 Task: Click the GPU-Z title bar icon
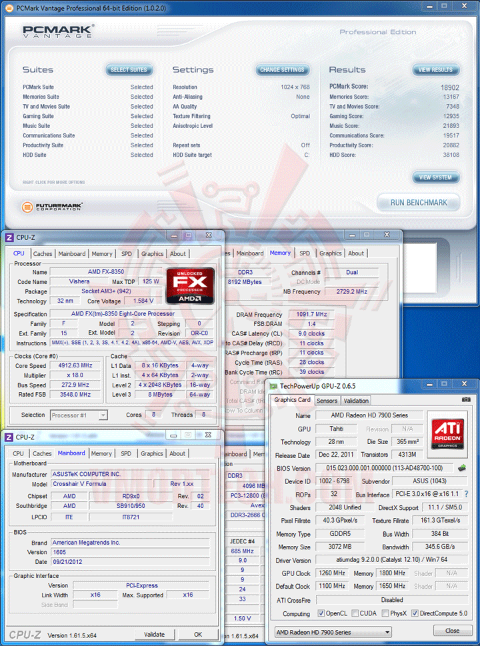(273, 386)
